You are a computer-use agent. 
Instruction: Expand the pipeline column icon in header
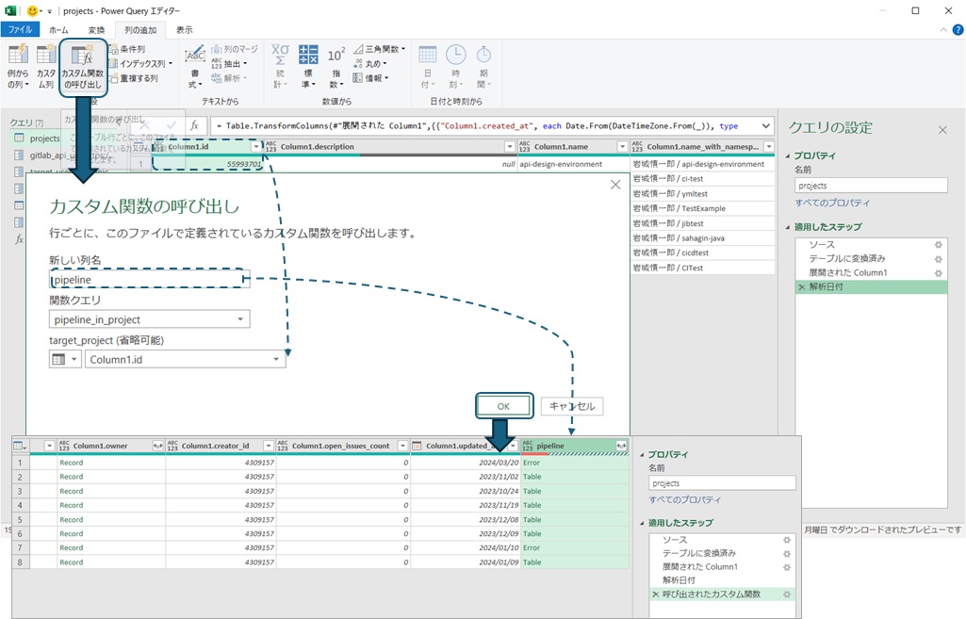621,446
